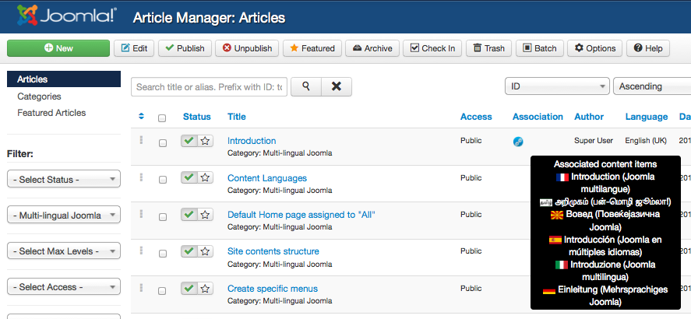Click the Joomla logo
Screen dimensions: 691x319
(x=61, y=16)
